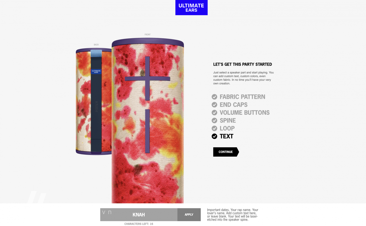This screenshot has width=366, height=226.
Task: Click the 'n' symbol in text field
Action: (110, 212)
